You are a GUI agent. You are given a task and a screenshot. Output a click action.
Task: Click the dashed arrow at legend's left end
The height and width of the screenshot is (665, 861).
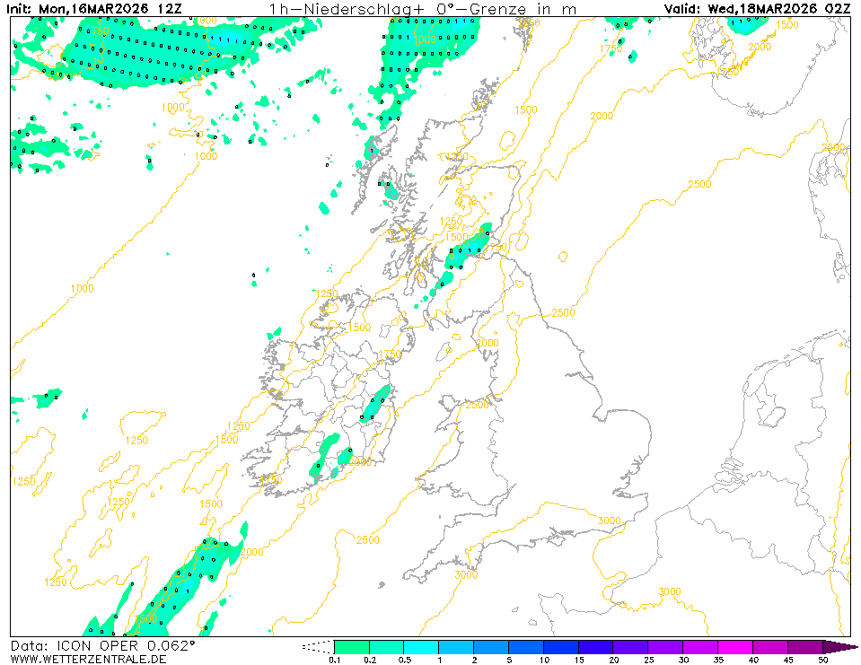317,646
